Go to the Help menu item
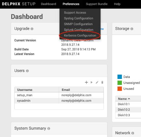141x137 pixels. [x=117, y=4]
